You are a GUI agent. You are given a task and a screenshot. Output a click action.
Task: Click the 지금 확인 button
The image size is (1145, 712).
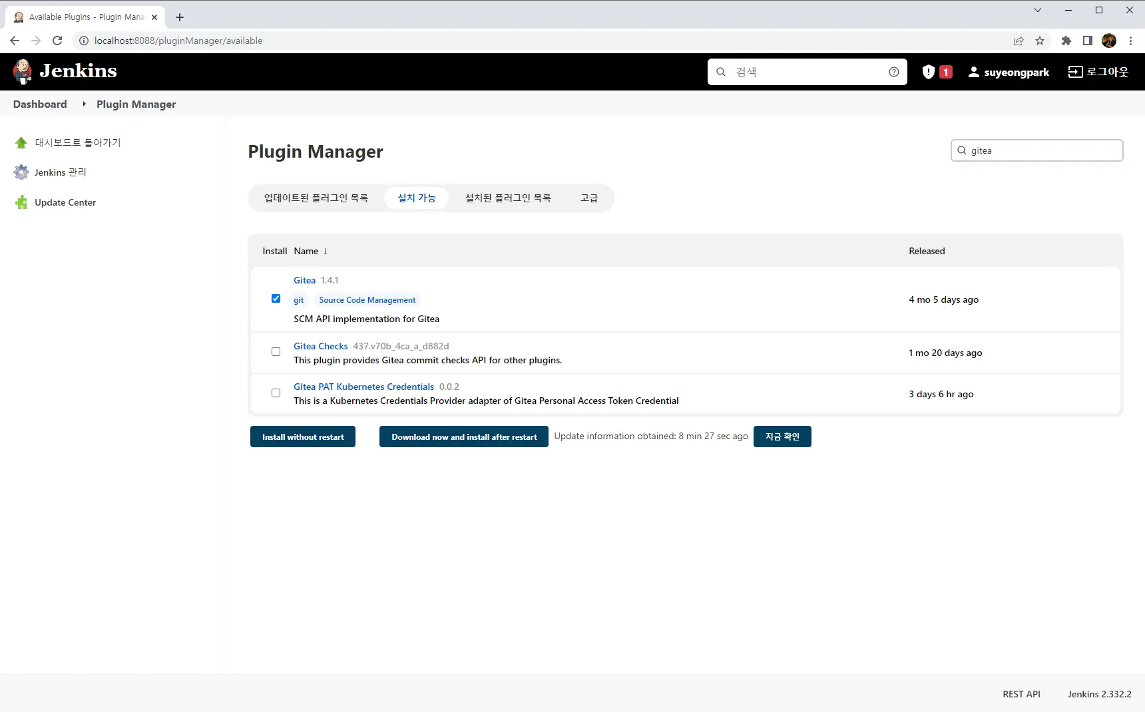pyautogui.click(x=782, y=437)
